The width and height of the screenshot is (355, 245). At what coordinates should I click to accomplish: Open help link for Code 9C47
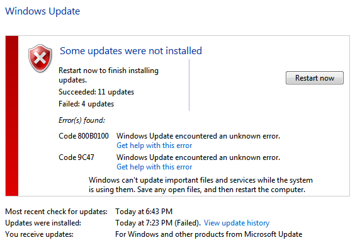pos(154,167)
